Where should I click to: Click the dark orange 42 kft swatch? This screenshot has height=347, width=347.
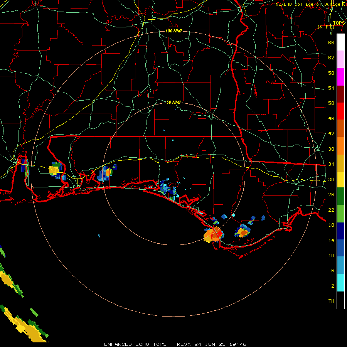(340, 128)
